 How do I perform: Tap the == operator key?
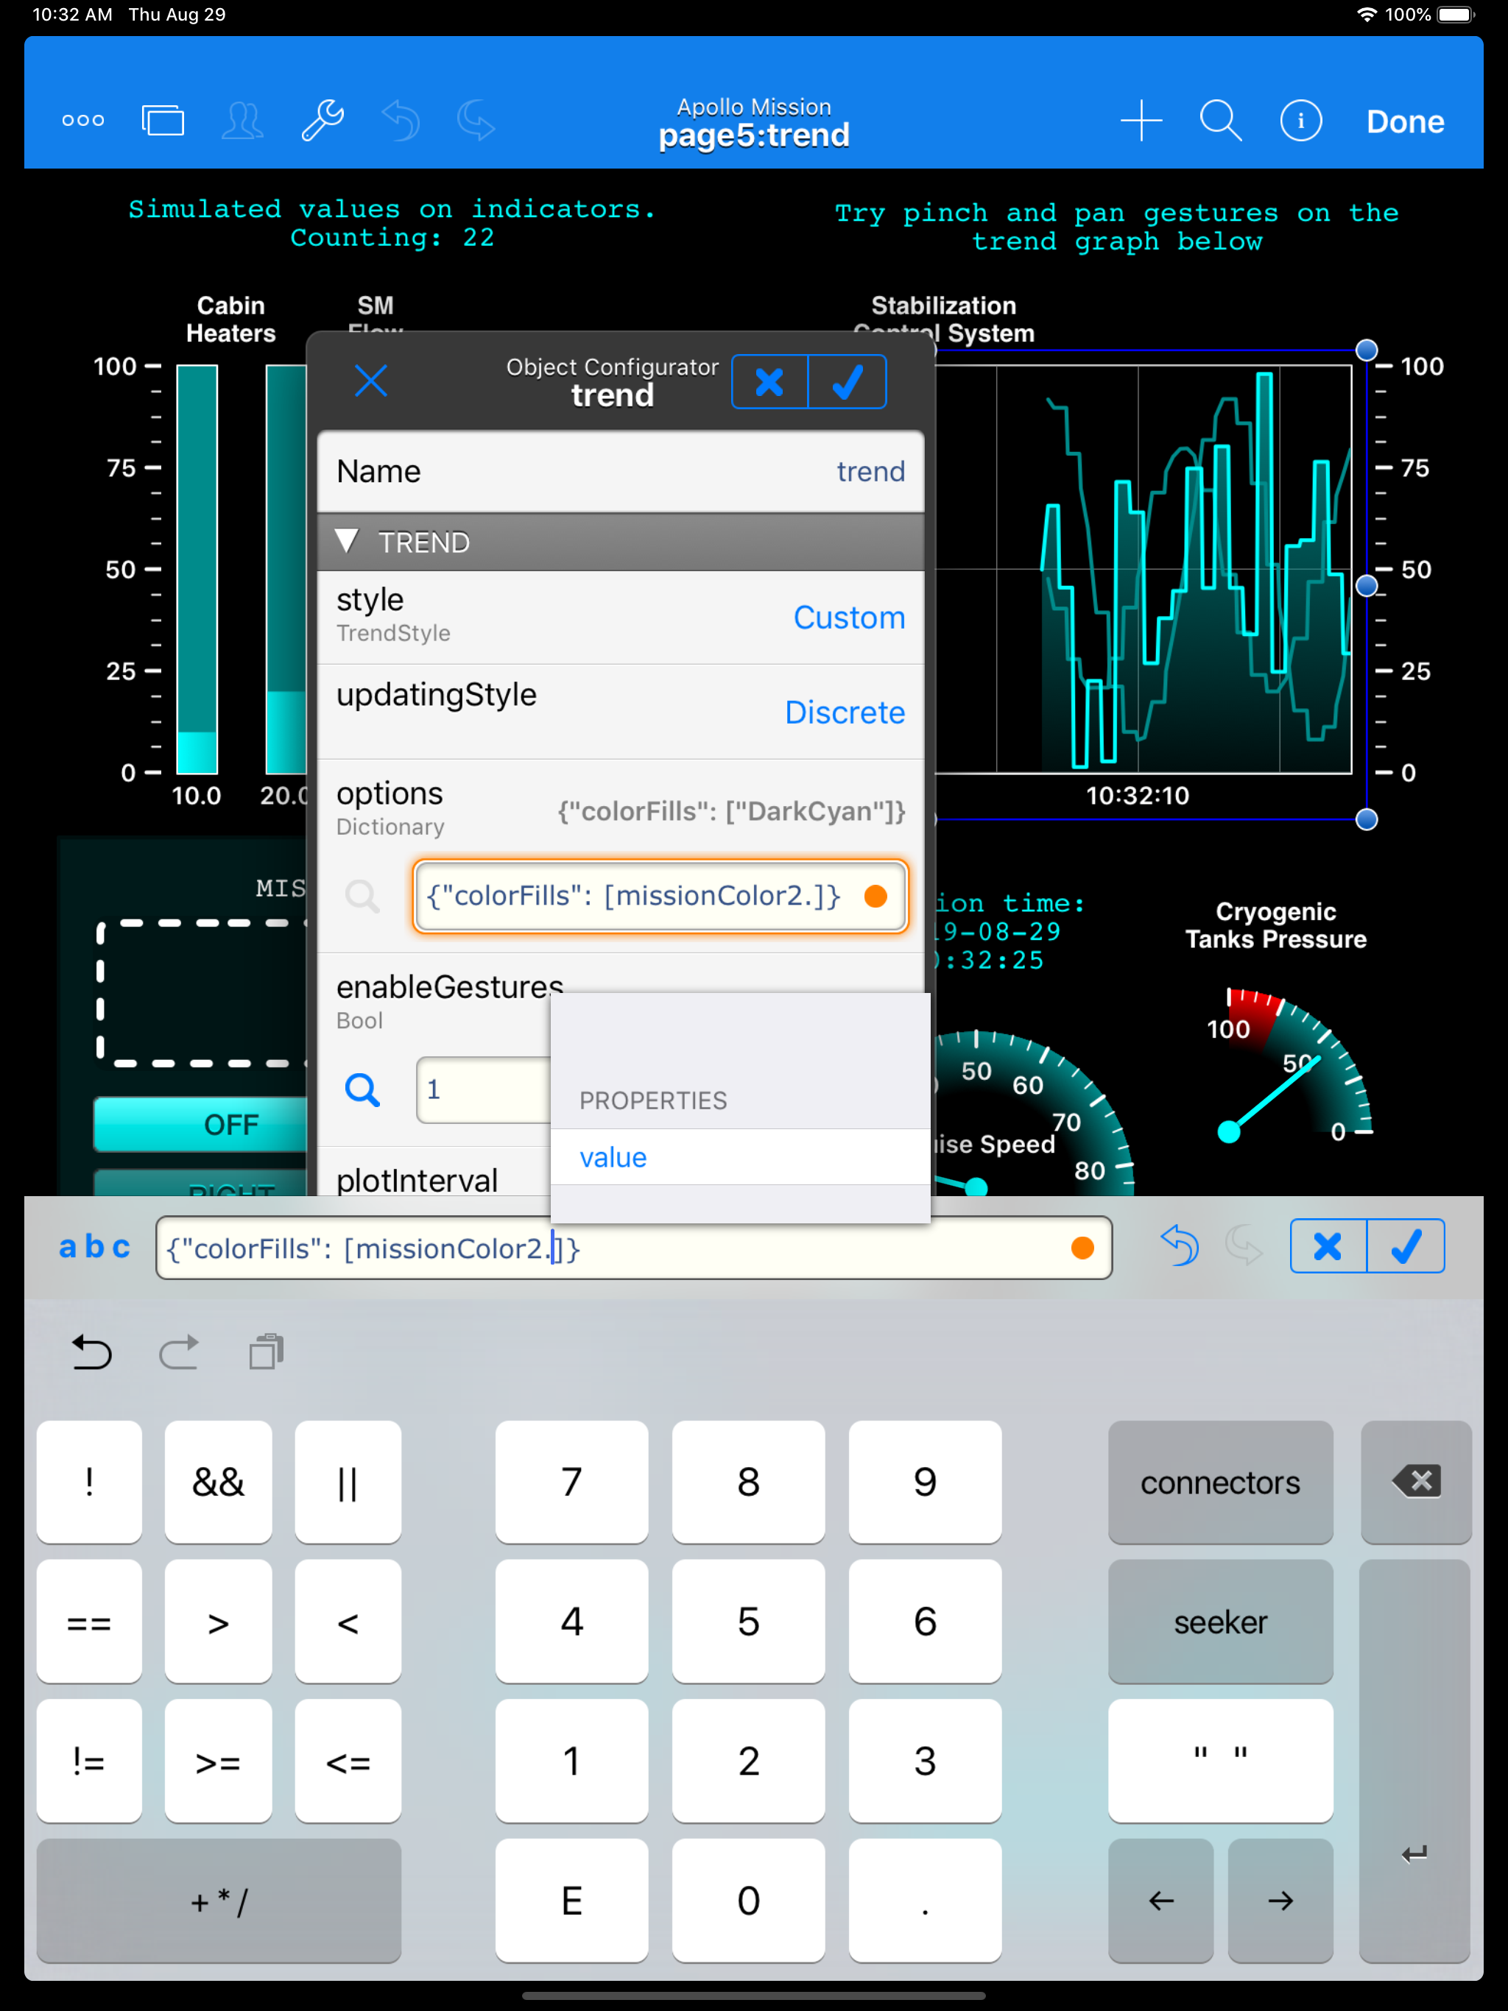(x=89, y=1623)
